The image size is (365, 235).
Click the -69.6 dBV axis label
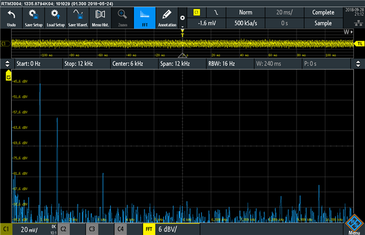[x=20, y=143]
